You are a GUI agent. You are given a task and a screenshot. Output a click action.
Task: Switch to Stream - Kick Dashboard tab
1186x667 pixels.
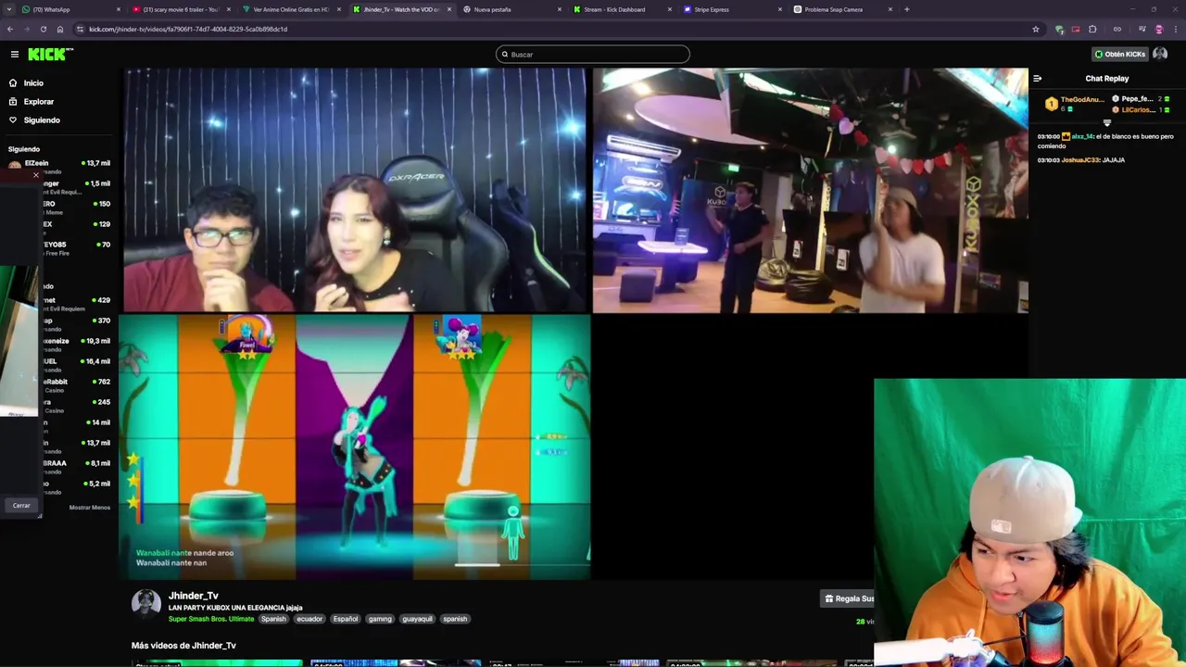(621, 9)
